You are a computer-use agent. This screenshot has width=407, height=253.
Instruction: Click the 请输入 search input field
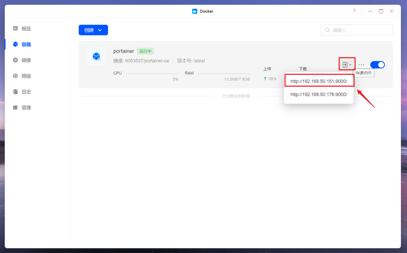coord(356,30)
